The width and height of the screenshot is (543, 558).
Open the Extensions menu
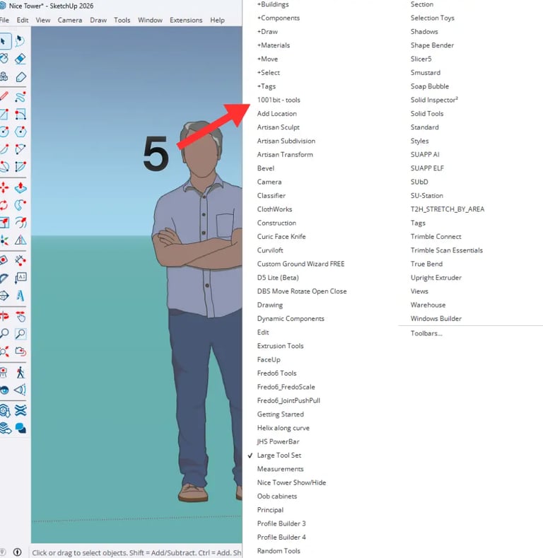click(186, 20)
